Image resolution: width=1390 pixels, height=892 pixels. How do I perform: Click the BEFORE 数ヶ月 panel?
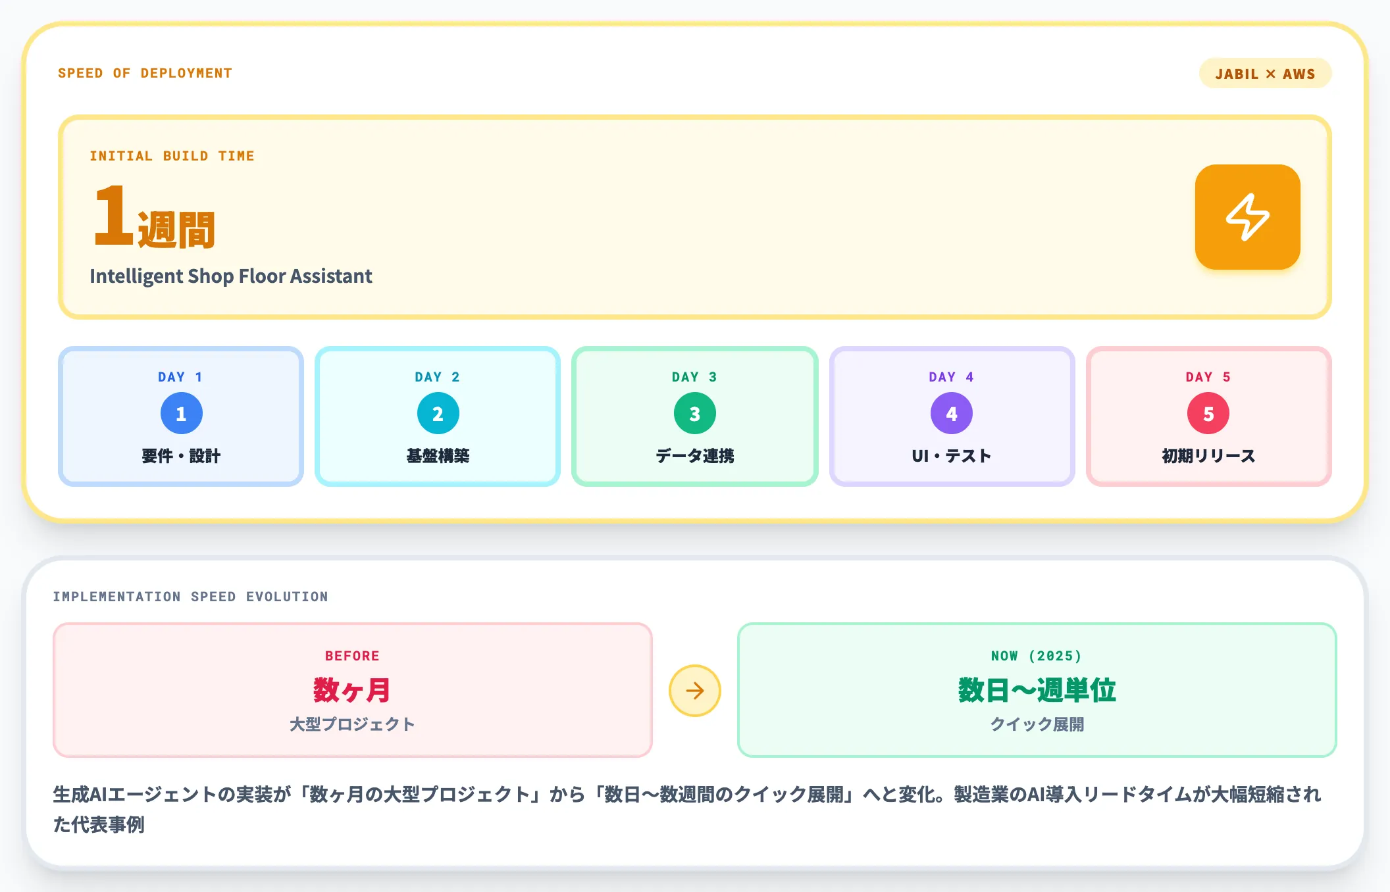click(x=353, y=690)
